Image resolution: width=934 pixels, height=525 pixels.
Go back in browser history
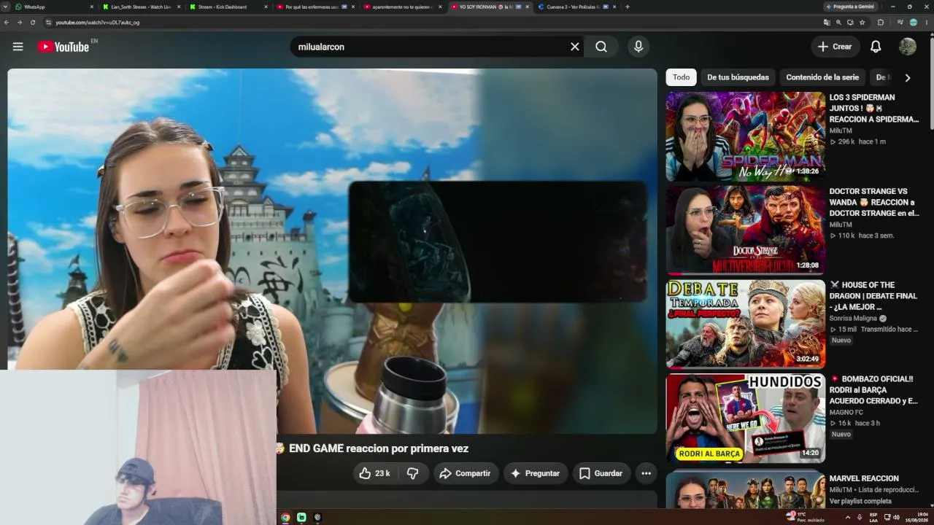pos(7,23)
